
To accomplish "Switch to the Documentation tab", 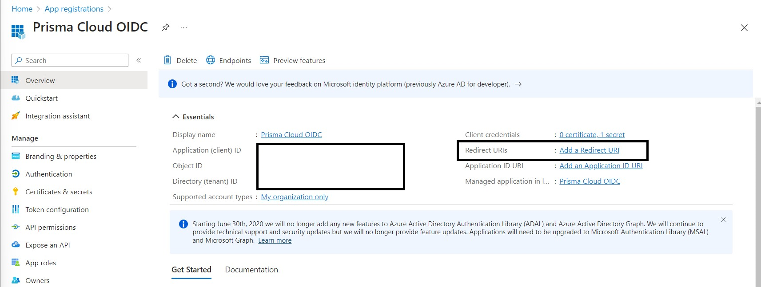I will 251,270.
